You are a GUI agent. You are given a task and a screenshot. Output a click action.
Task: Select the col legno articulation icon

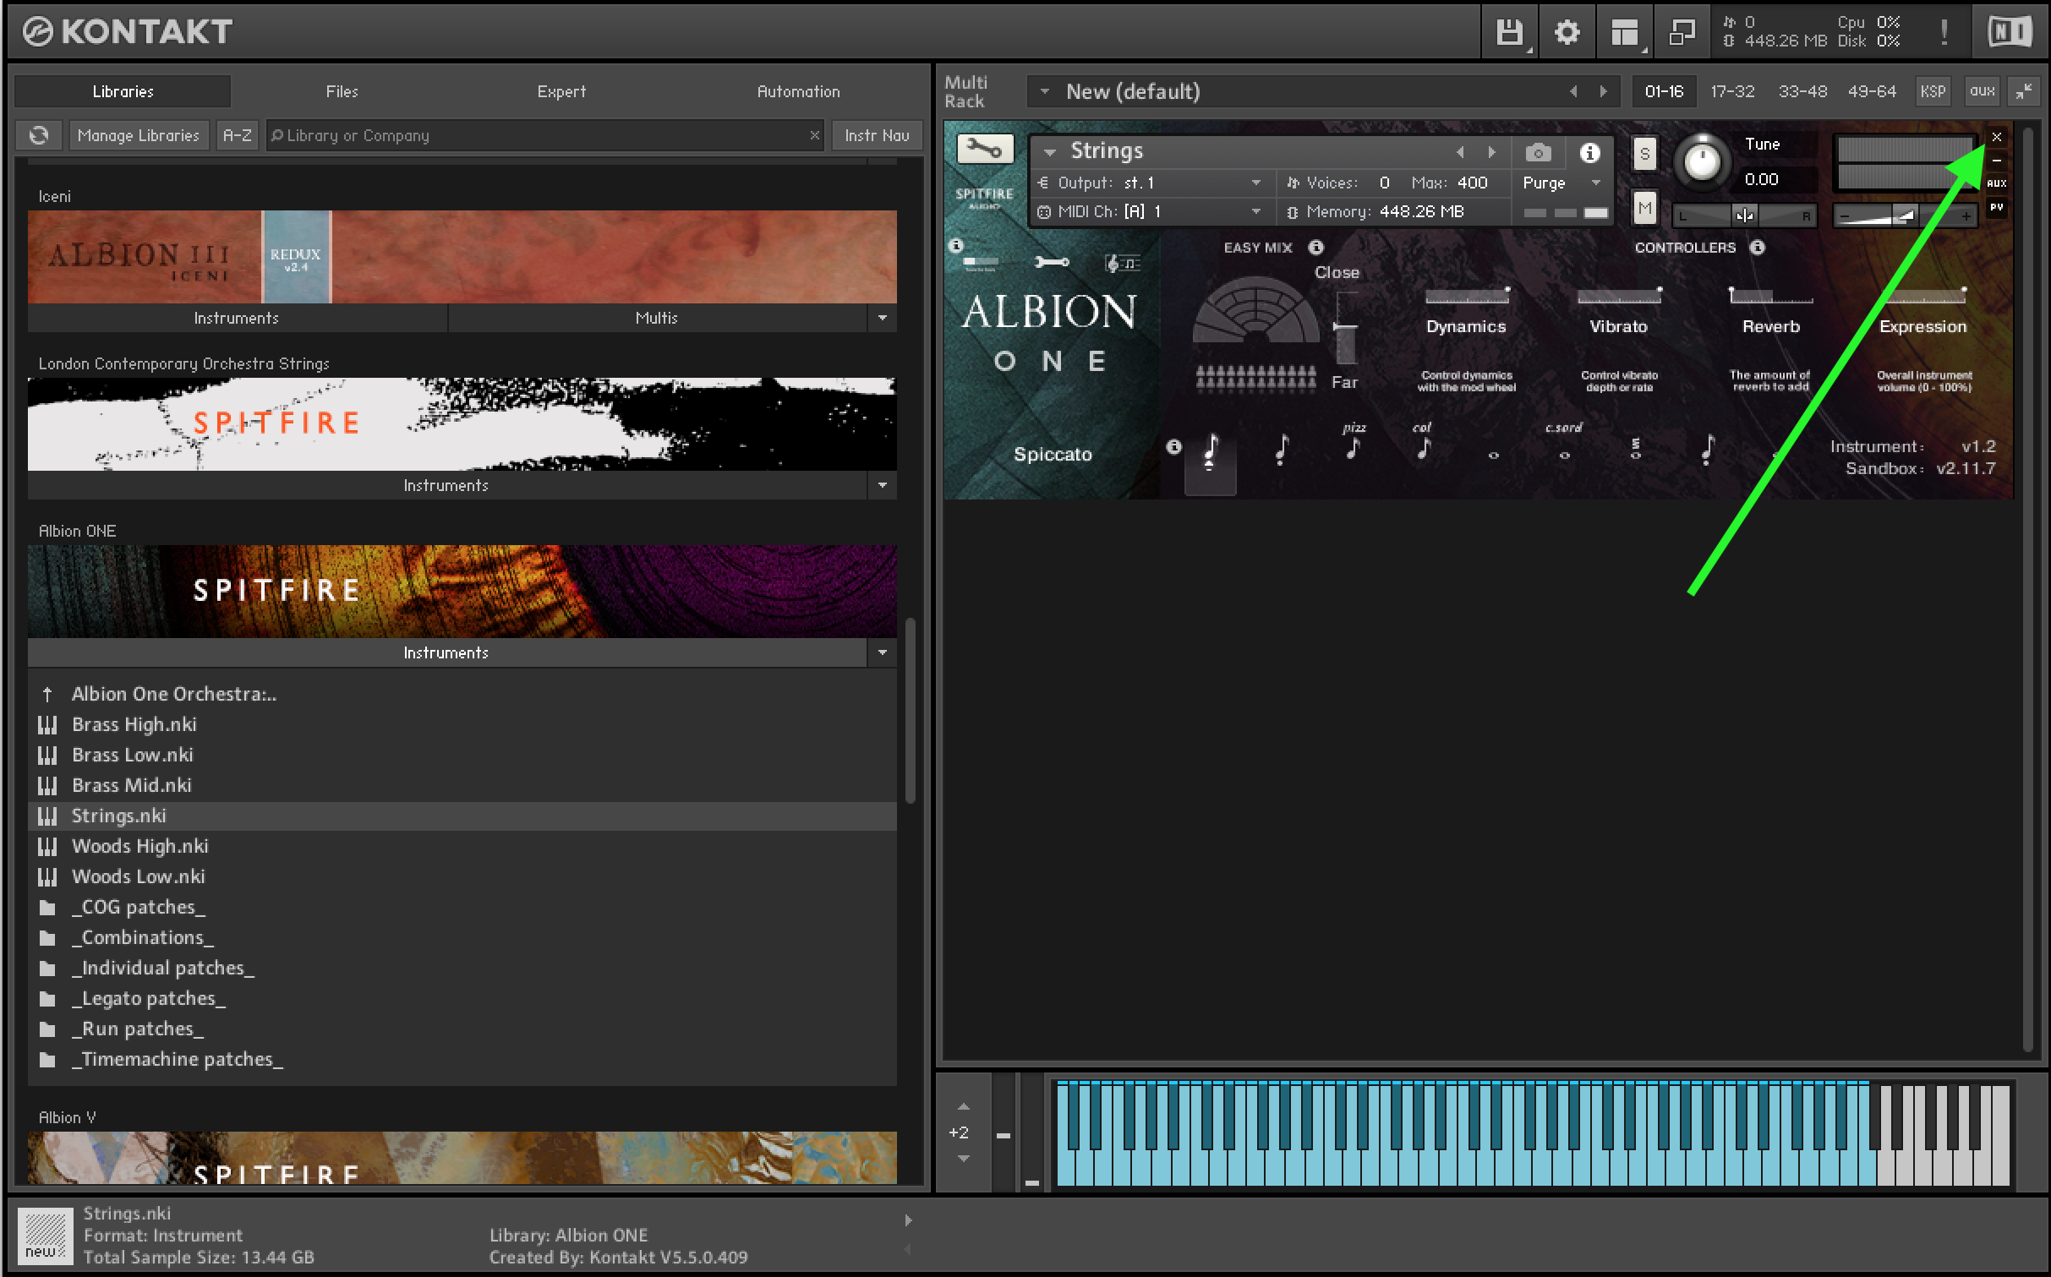[1424, 443]
